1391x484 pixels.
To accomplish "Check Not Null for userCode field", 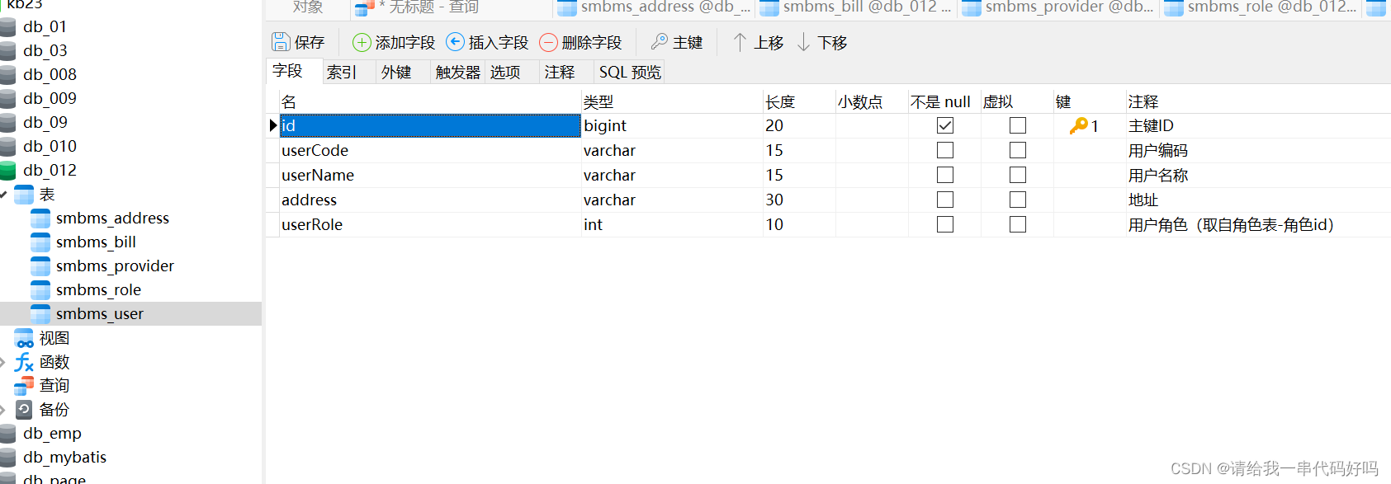I will click(945, 150).
